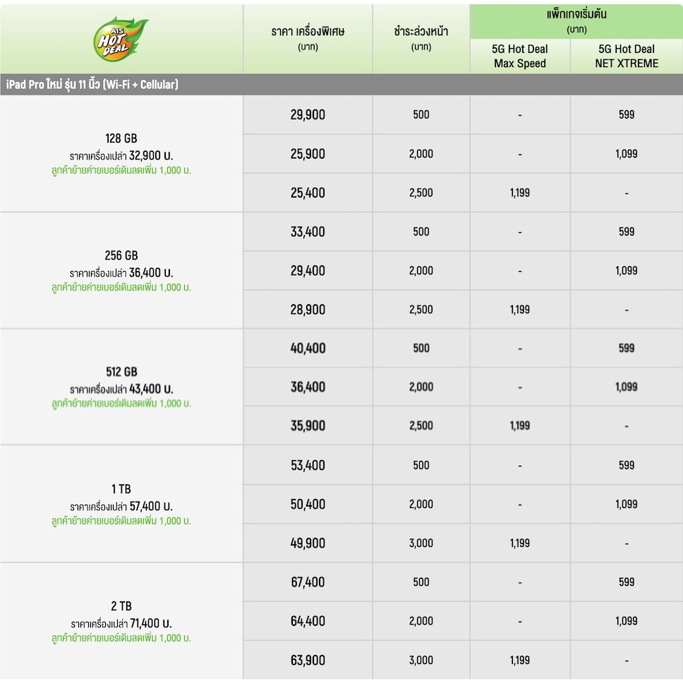Viewport: 683px width, 681px height.
Task: Click the 29,900 special price cell
Action: point(308,114)
